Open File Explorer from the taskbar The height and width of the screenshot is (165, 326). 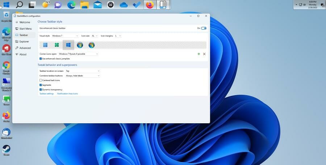click(84, 5)
